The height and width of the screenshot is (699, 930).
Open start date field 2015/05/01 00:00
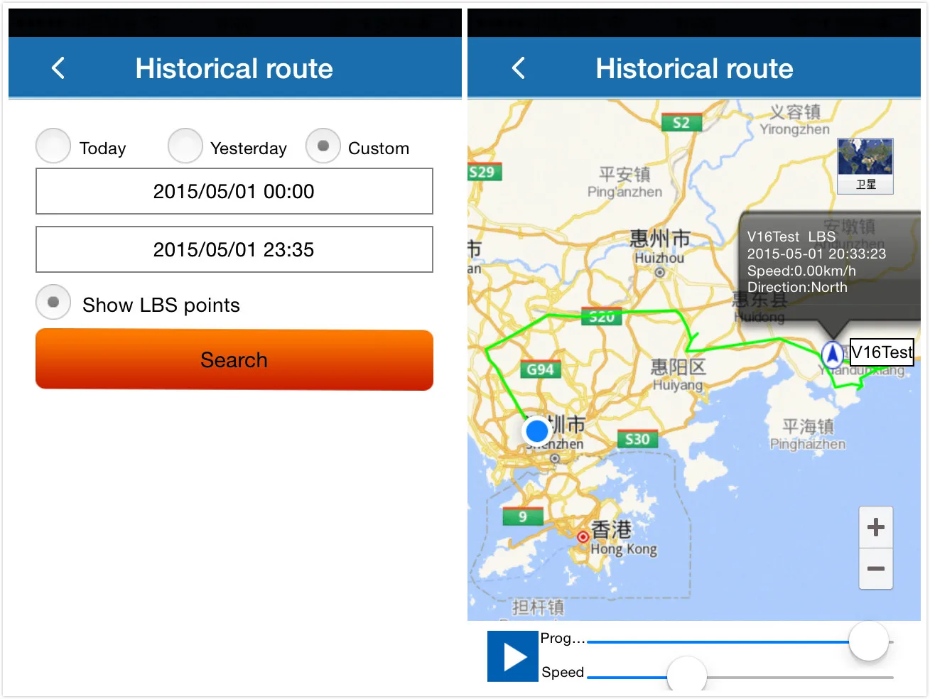coord(234,191)
